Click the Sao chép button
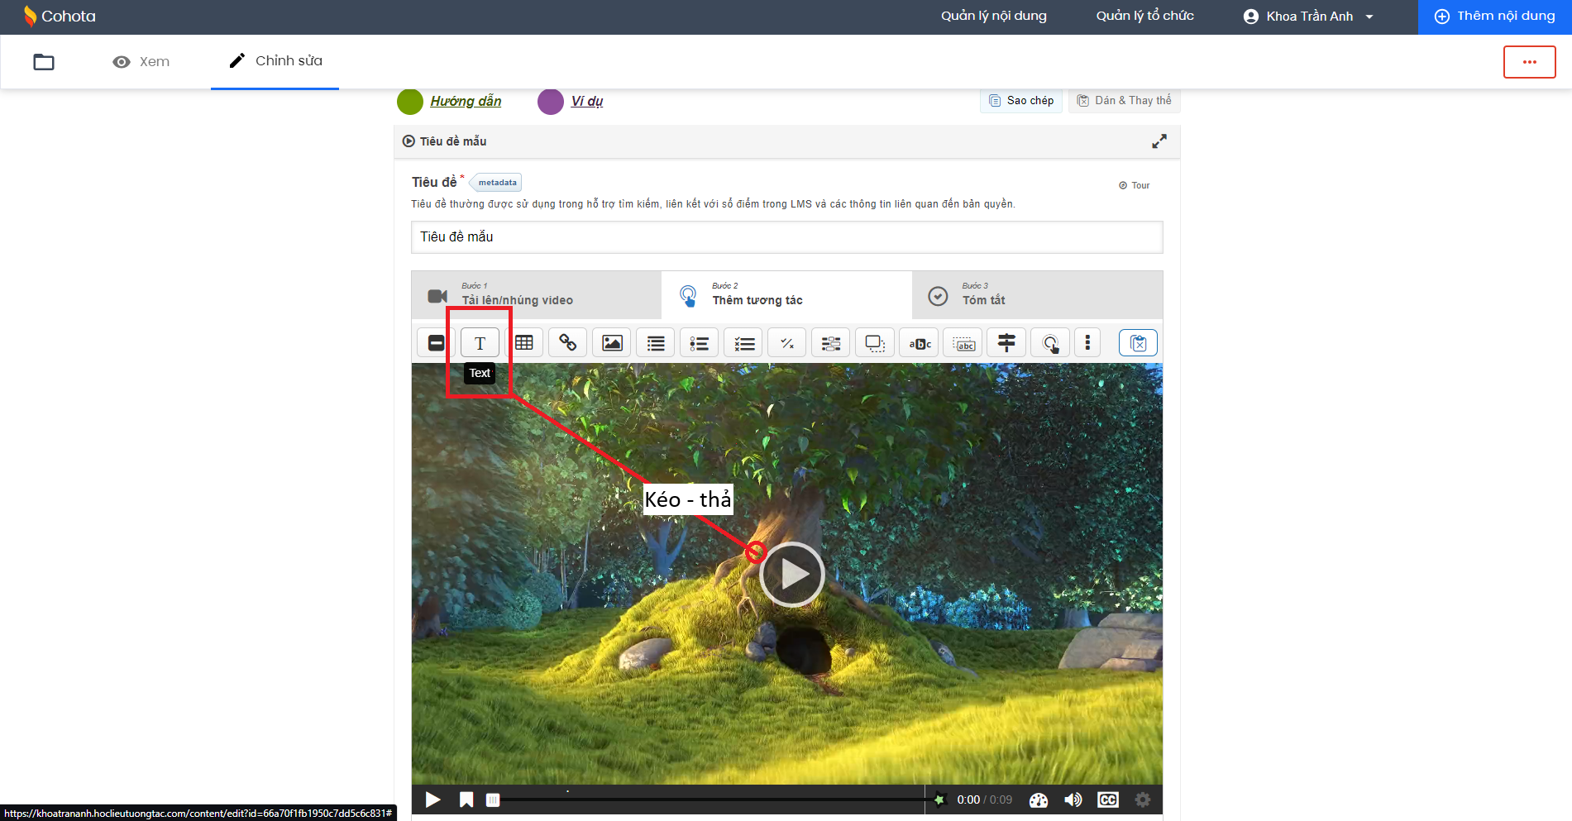Image resolution: width=1572 pixels, height=821 pixels. tap(1021, 101)
